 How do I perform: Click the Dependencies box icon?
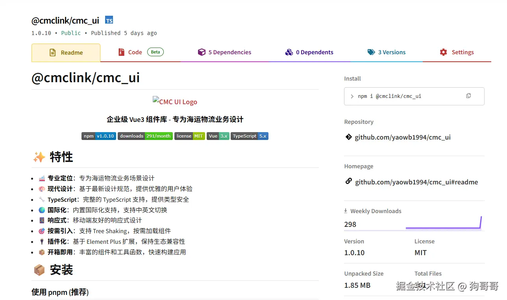coord(202,52)
